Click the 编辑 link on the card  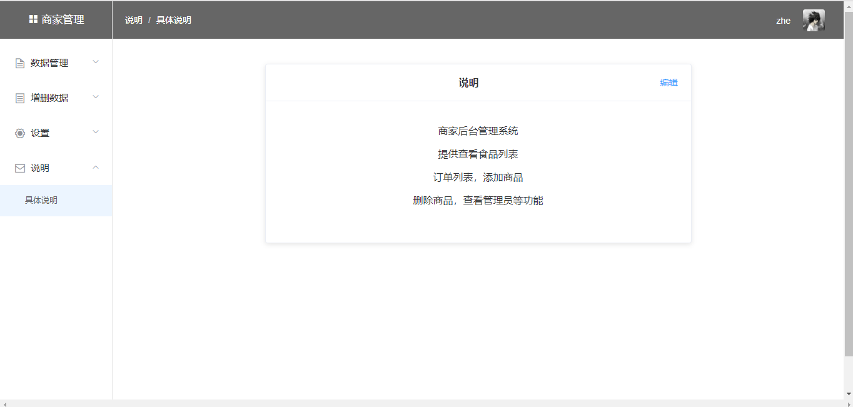[667, 82]
